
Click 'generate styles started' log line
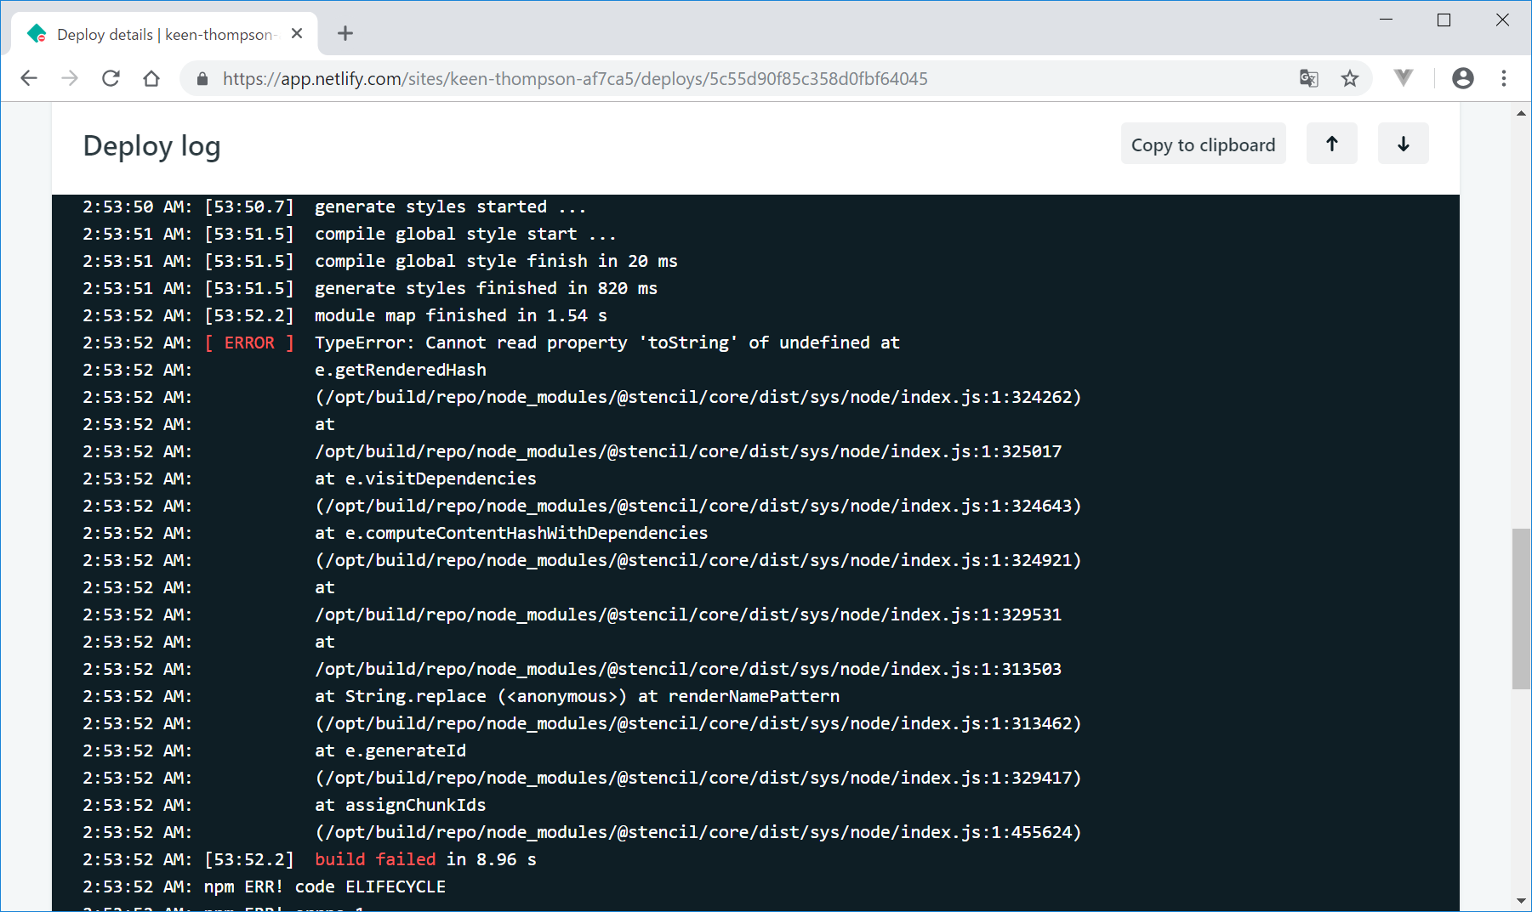pos(450,207)
